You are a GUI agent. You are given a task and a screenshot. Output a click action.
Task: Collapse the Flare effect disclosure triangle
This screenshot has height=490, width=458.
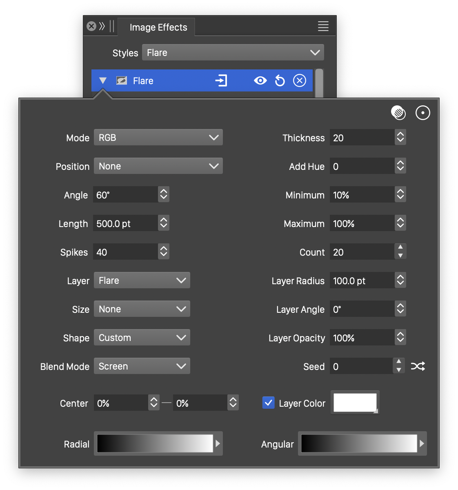[x=103, y=81]
